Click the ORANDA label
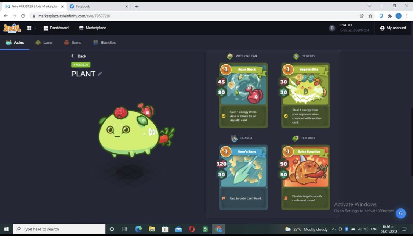The image size is (413, 236). pyautogui.click(x=246, y=138)
